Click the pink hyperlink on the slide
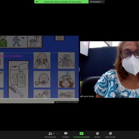The height and width of the screenshot is (139, 139). tap(11, 56)
